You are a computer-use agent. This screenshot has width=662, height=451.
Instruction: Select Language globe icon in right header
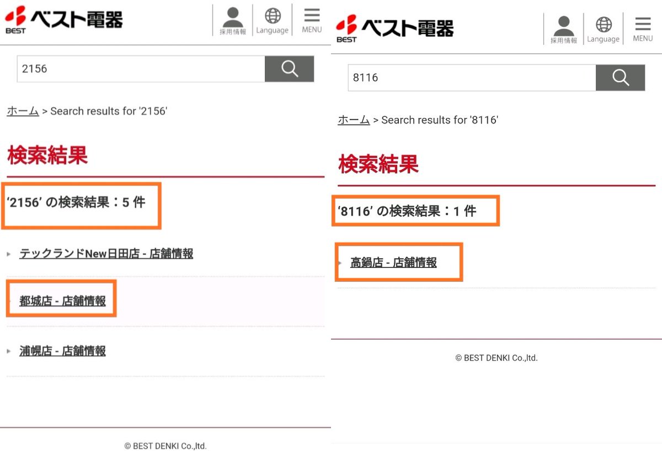pyautogui.click(x=604, y=30)
